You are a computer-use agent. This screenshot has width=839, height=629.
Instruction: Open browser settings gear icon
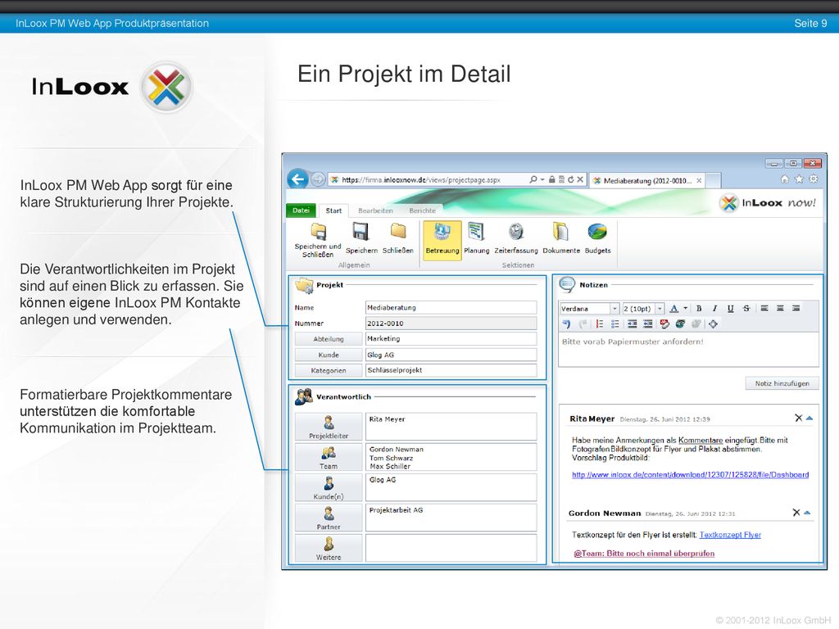point(814,179)
